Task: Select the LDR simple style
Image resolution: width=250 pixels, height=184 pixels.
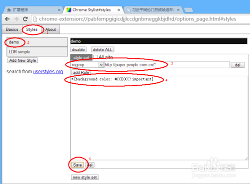Action: pos(37,52)
